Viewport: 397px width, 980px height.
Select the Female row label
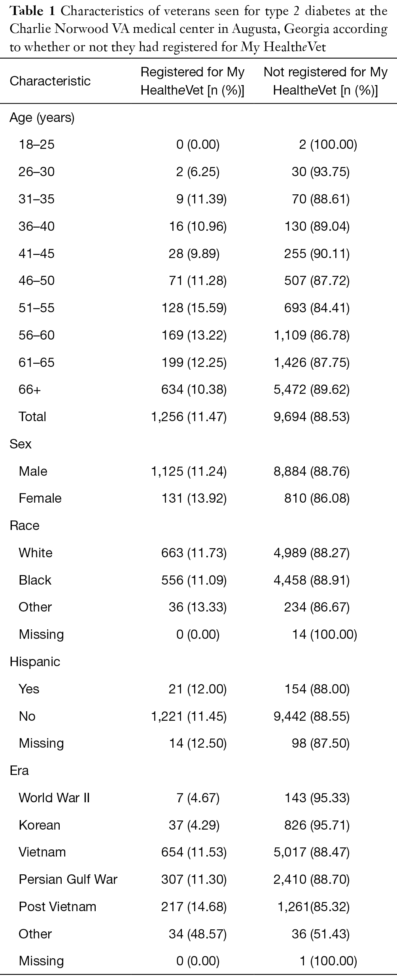coord(40,498)
